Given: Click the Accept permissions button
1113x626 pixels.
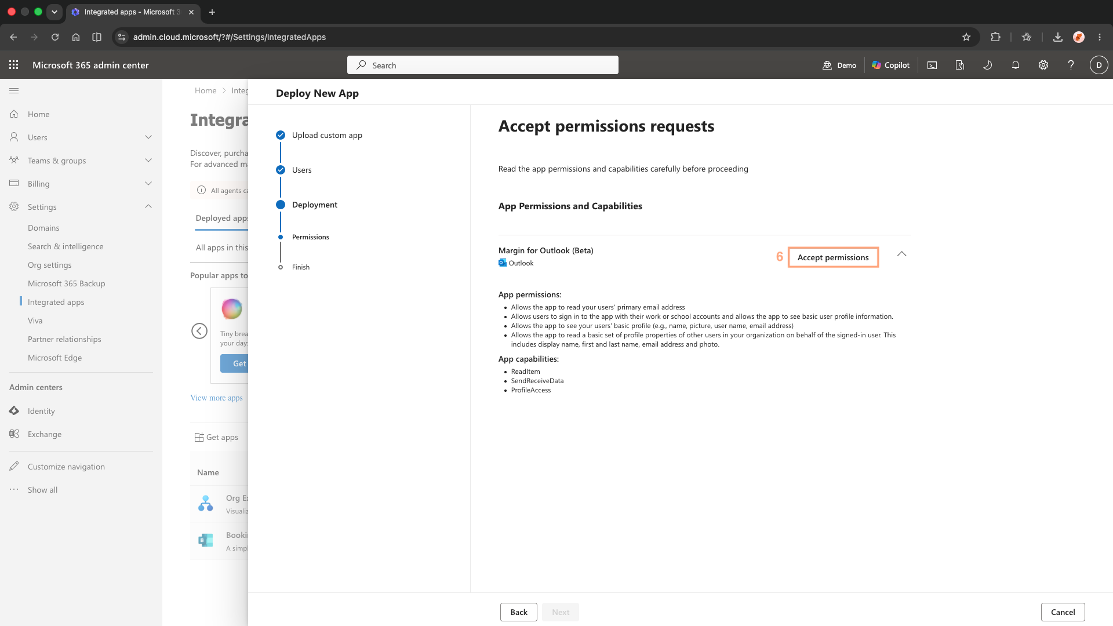Looking at the screenshot, I should pos(833,257).
